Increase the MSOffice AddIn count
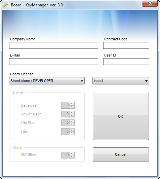 coord(72,153)
